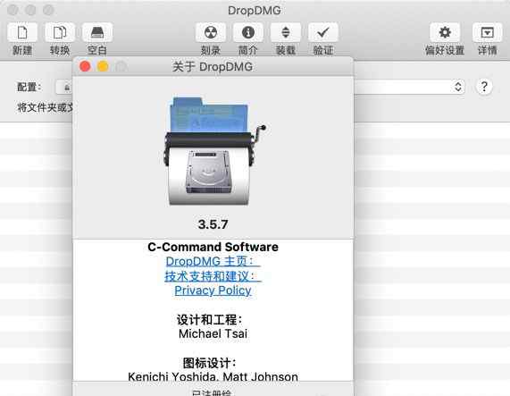Open the 转换 (Convert) toolbar icon
Image resolution: width=510 pixels, height=396 pixels.
point(60,32)
